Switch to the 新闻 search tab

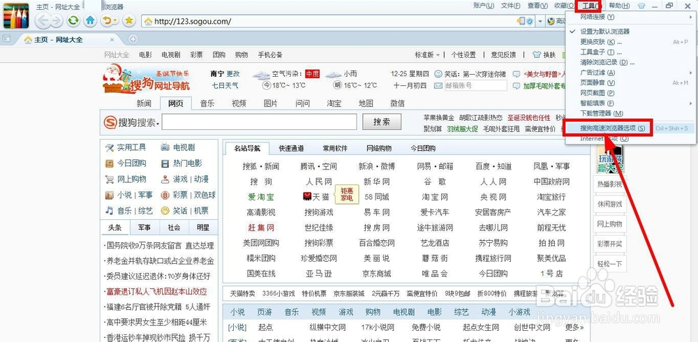[x=144, y=103]
